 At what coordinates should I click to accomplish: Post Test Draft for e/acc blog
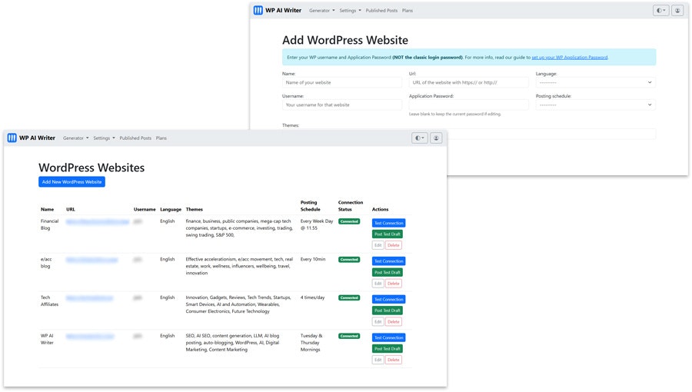click(387, 273)
